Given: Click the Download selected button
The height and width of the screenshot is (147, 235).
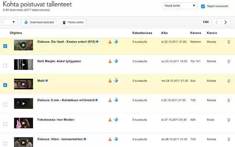Looking at the screenshot, I should (x=39, y=22).
